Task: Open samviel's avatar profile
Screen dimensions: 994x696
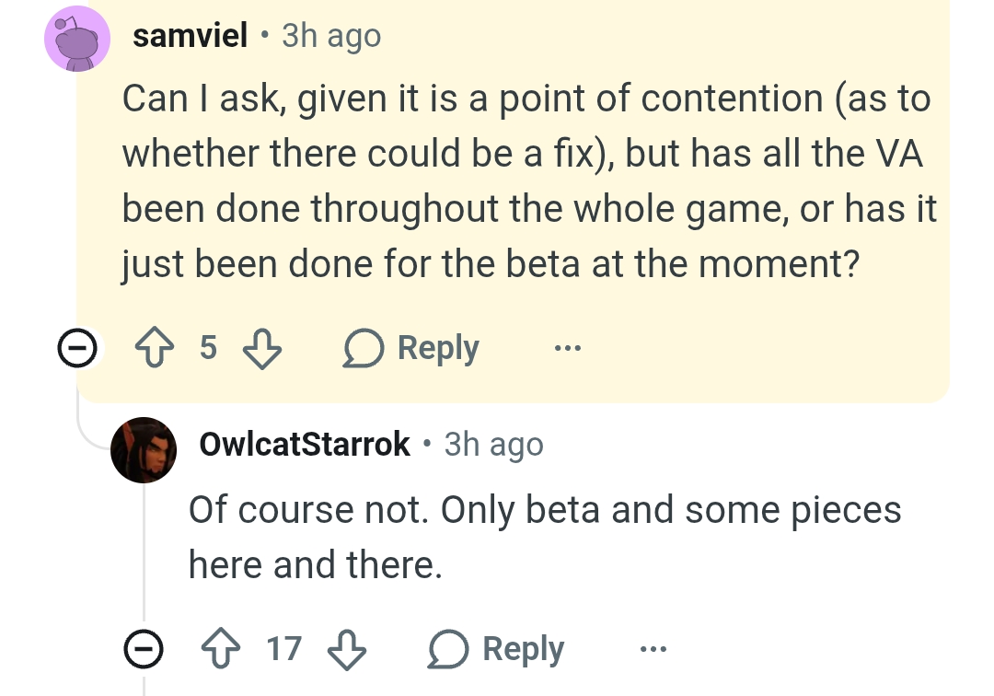Action: pos(78,38)
